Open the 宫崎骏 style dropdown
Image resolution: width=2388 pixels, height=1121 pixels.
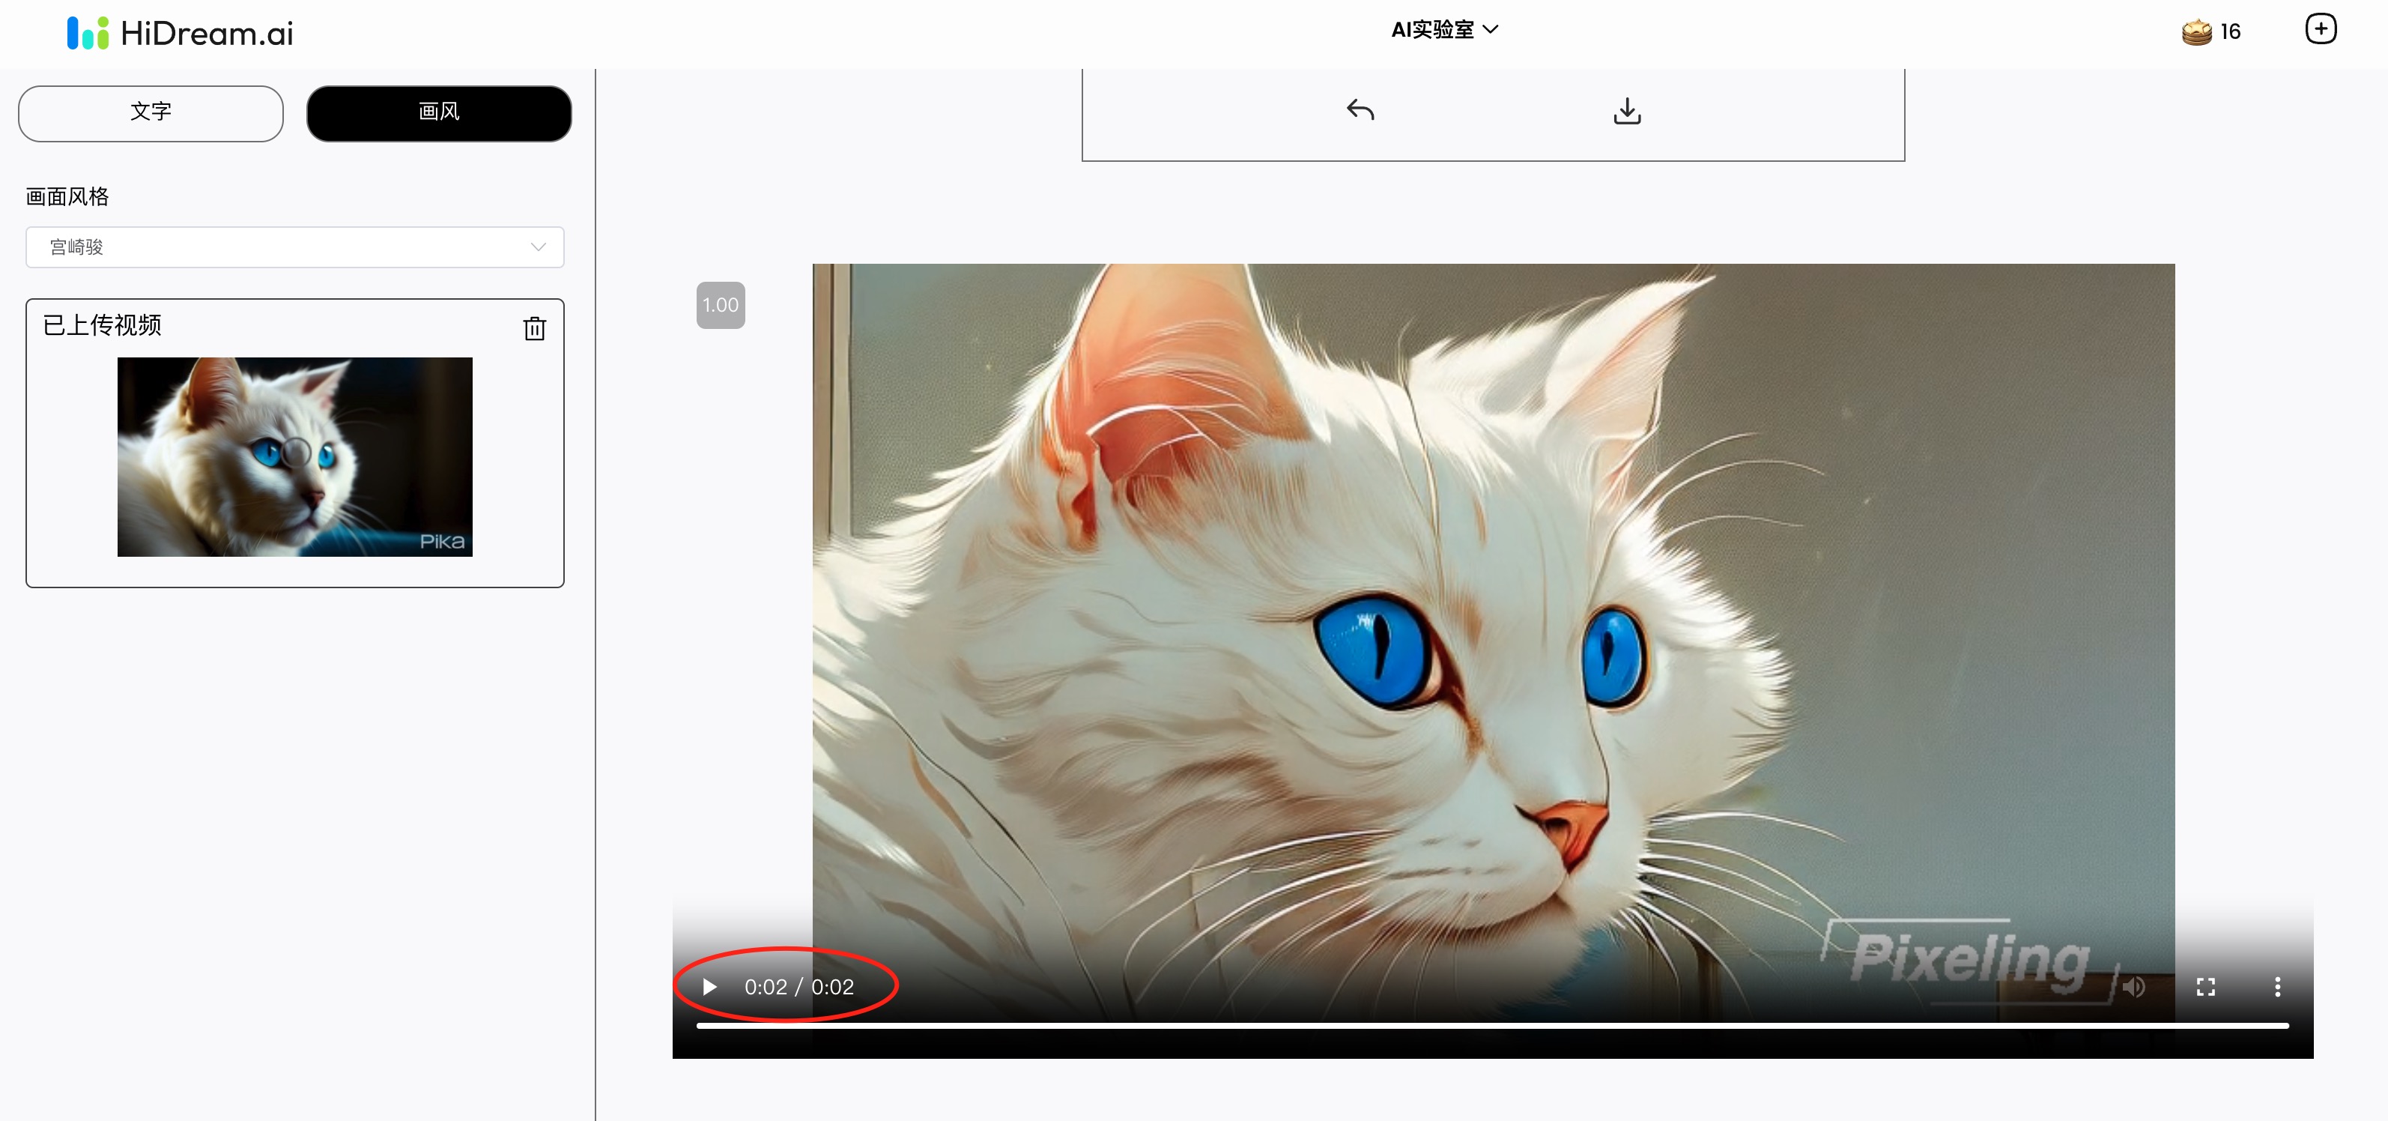tap(295, 247)
